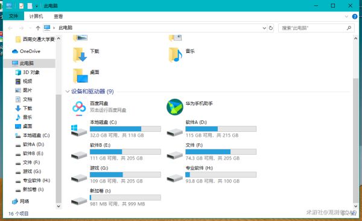Go up one level with up arrow
This screenshot has height=221, width=362.
click(x=38, y=28)
